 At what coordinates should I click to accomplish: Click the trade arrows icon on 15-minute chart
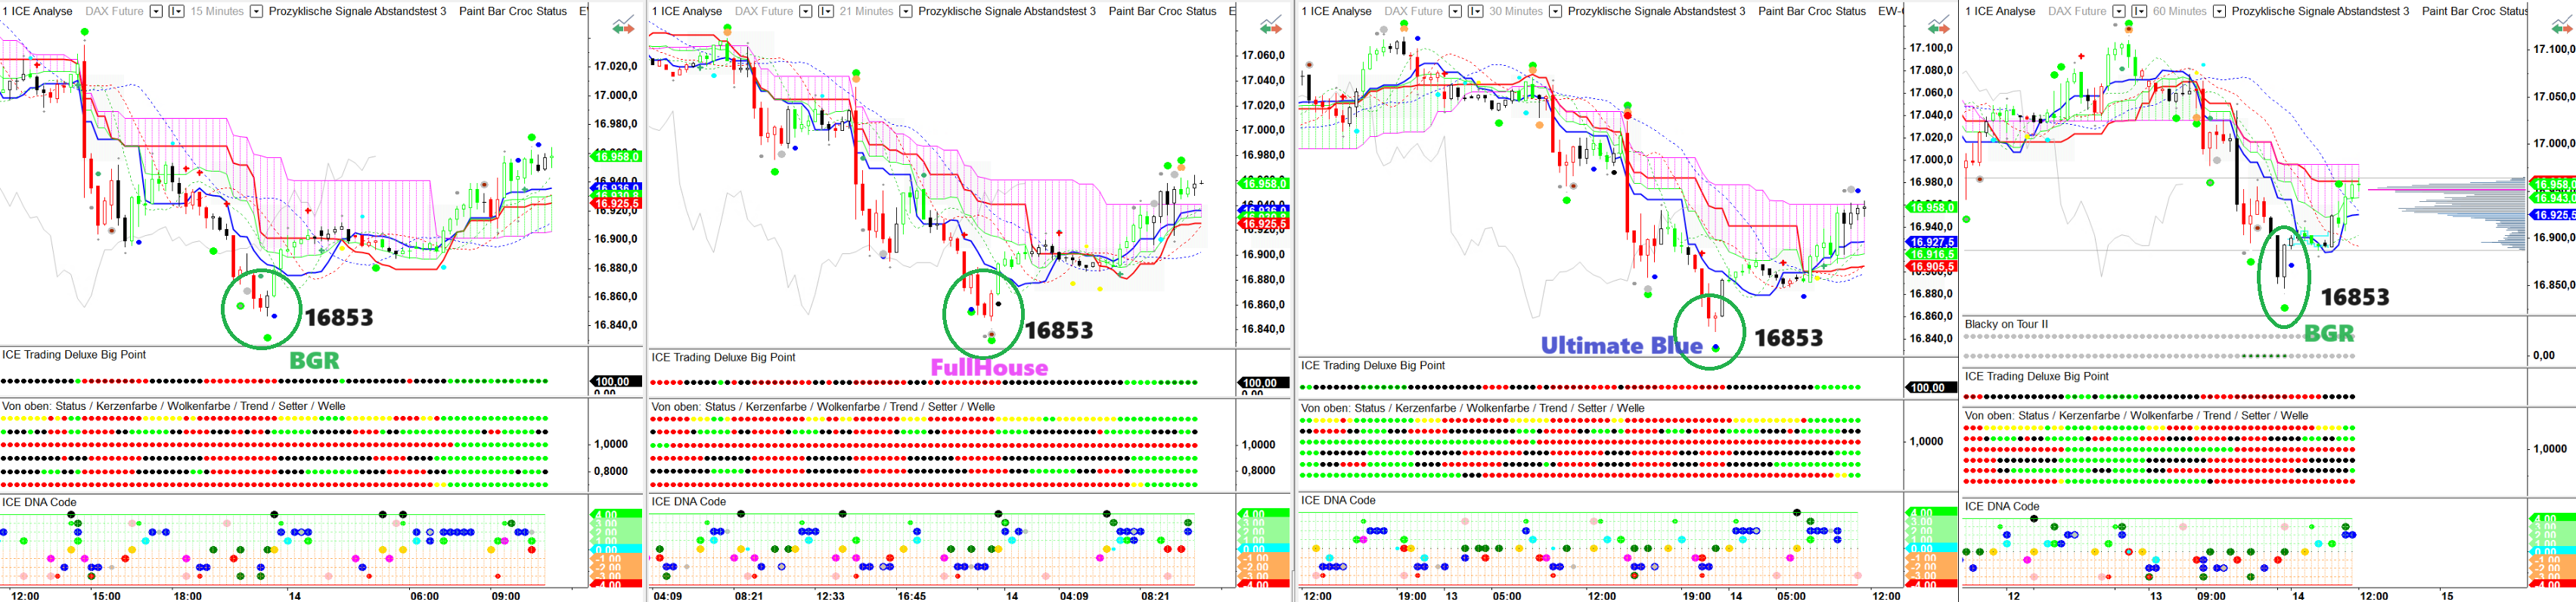click(623, 26)
